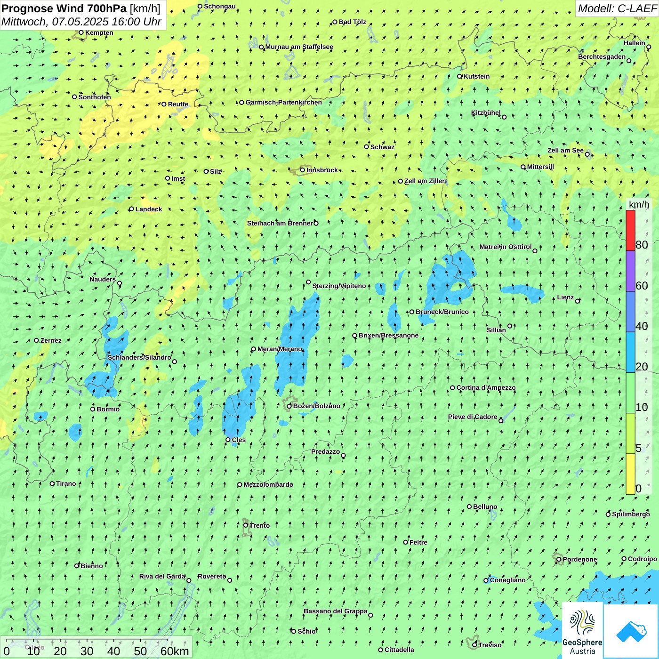Click the Zell am Ziller label
659x659 pixels.
(424, 181)
